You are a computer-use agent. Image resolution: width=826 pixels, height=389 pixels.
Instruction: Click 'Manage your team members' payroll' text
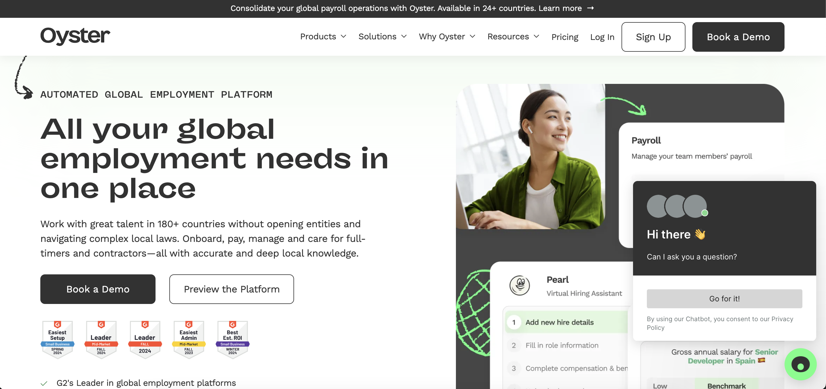(692, 156)
